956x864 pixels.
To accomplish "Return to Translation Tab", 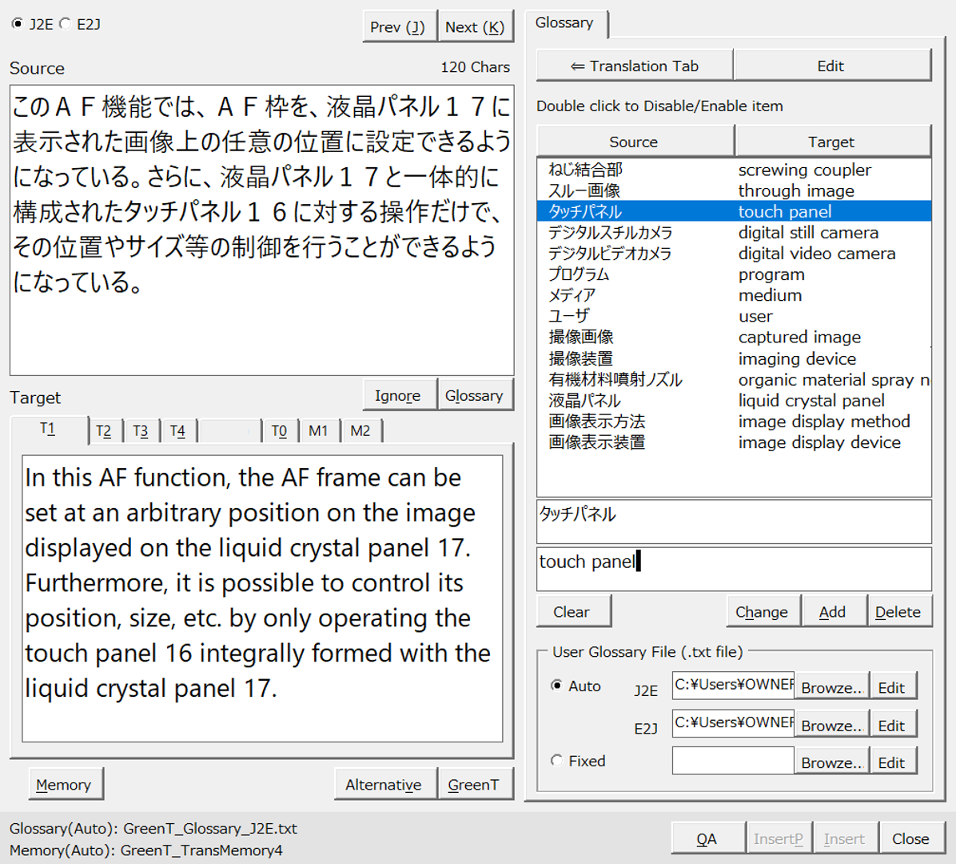I will click(635, 66).
